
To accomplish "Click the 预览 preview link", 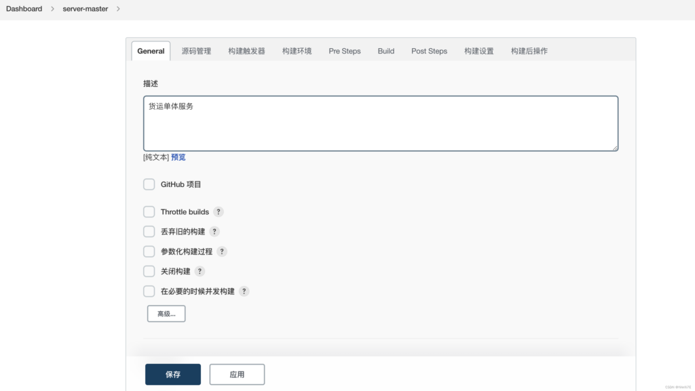I will [x=179, y=157].
